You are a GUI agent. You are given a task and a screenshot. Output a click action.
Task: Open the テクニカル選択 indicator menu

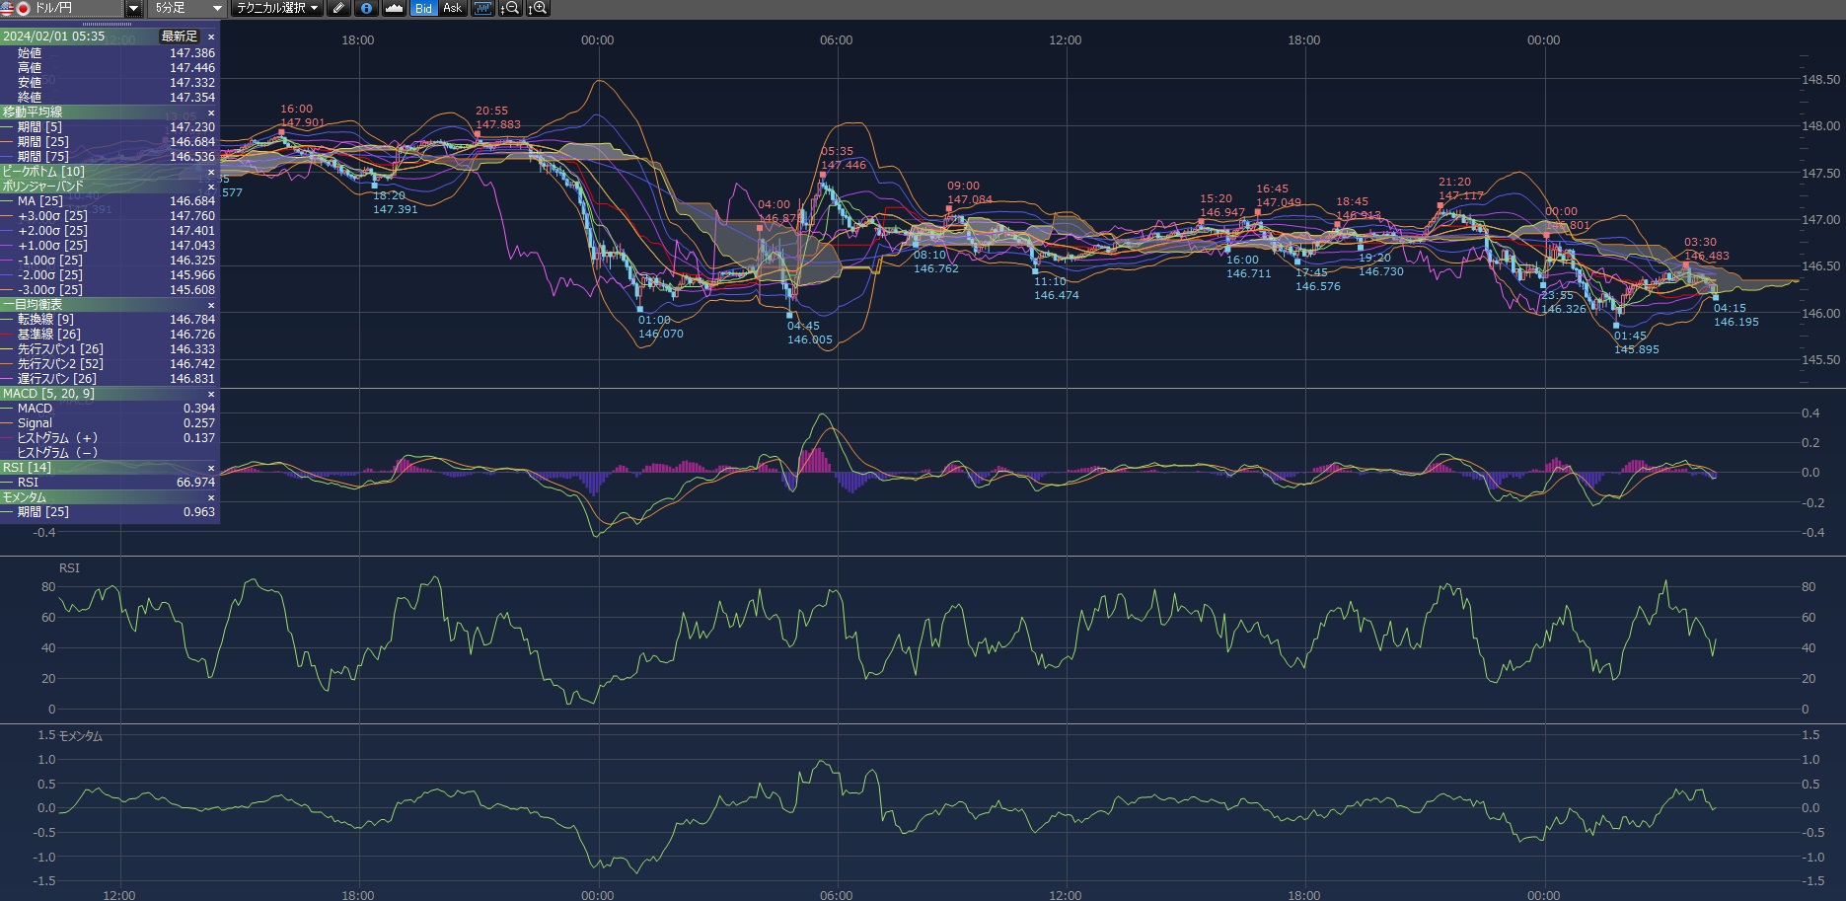(277, 8)
